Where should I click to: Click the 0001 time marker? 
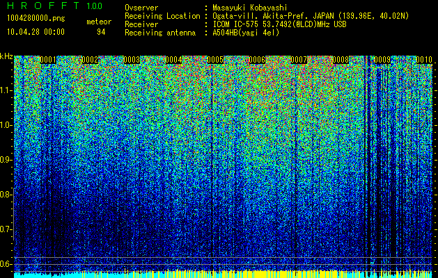pyautogui.click(x=48, y=60)
